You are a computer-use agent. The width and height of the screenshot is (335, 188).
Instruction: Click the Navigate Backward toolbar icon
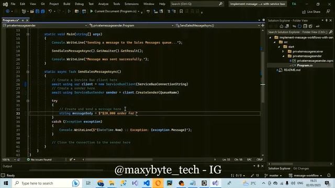[7, 11]
